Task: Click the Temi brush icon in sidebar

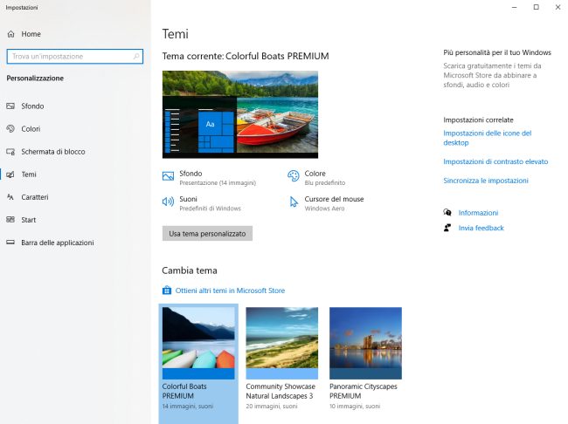Action: coord(10,174)
